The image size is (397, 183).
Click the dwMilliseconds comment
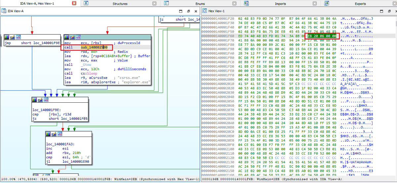click(131, 69)
